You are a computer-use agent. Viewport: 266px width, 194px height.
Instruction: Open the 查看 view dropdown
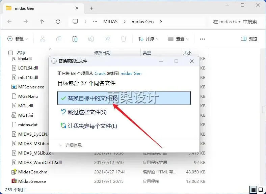pyautogui.click(x=178, y=39)
